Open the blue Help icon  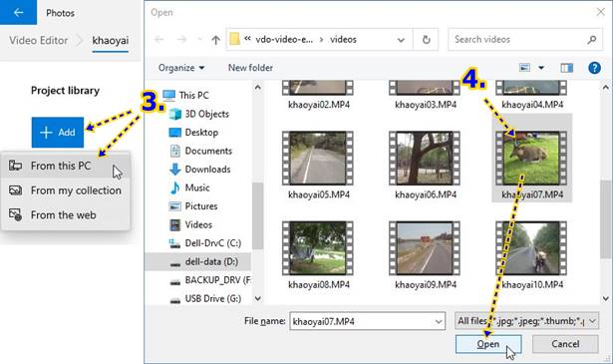pyautogui.click(x=594, y=68)
